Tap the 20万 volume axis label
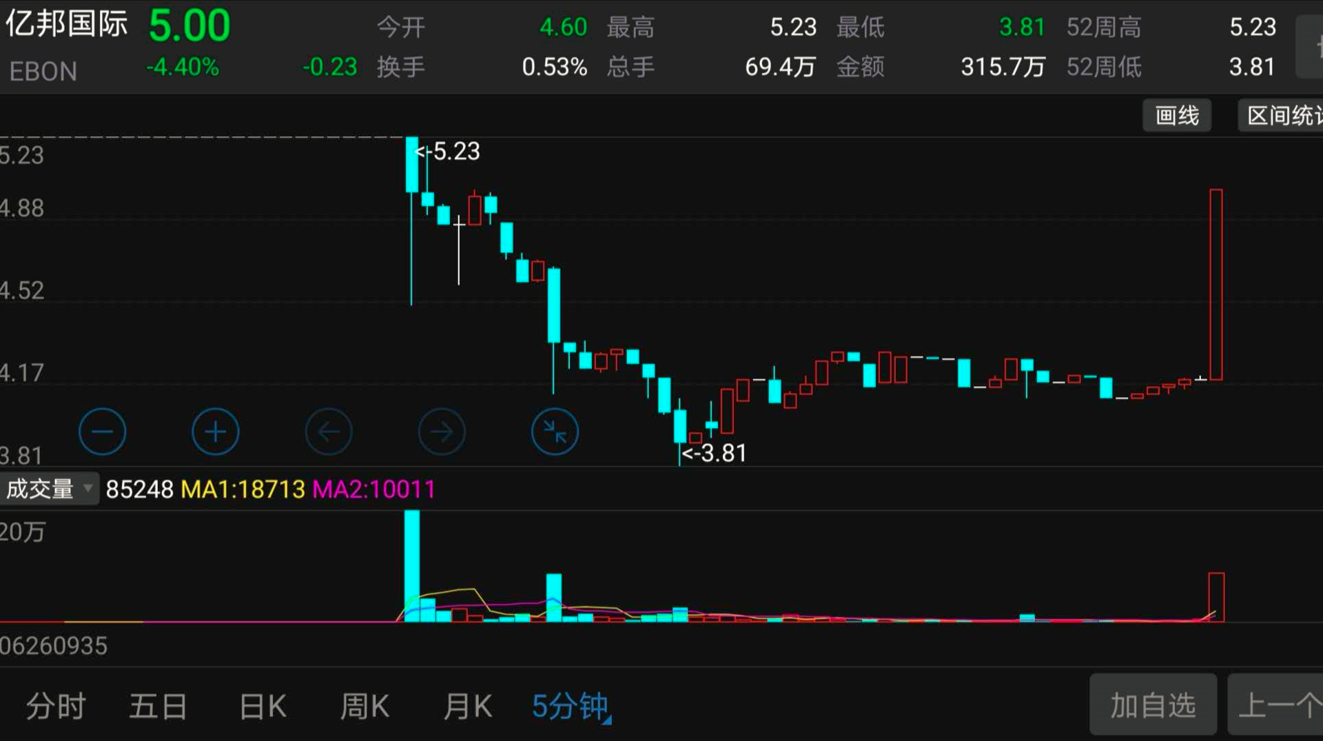 pos(23,531)
